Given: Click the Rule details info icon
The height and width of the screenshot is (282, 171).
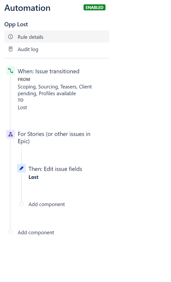Looking at the screenshot, I should [11, 37].
